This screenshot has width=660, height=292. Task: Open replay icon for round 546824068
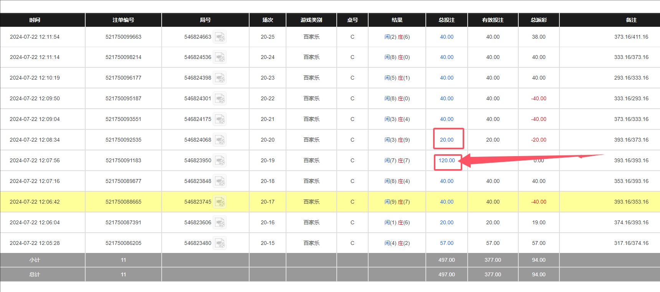[220, 140]
